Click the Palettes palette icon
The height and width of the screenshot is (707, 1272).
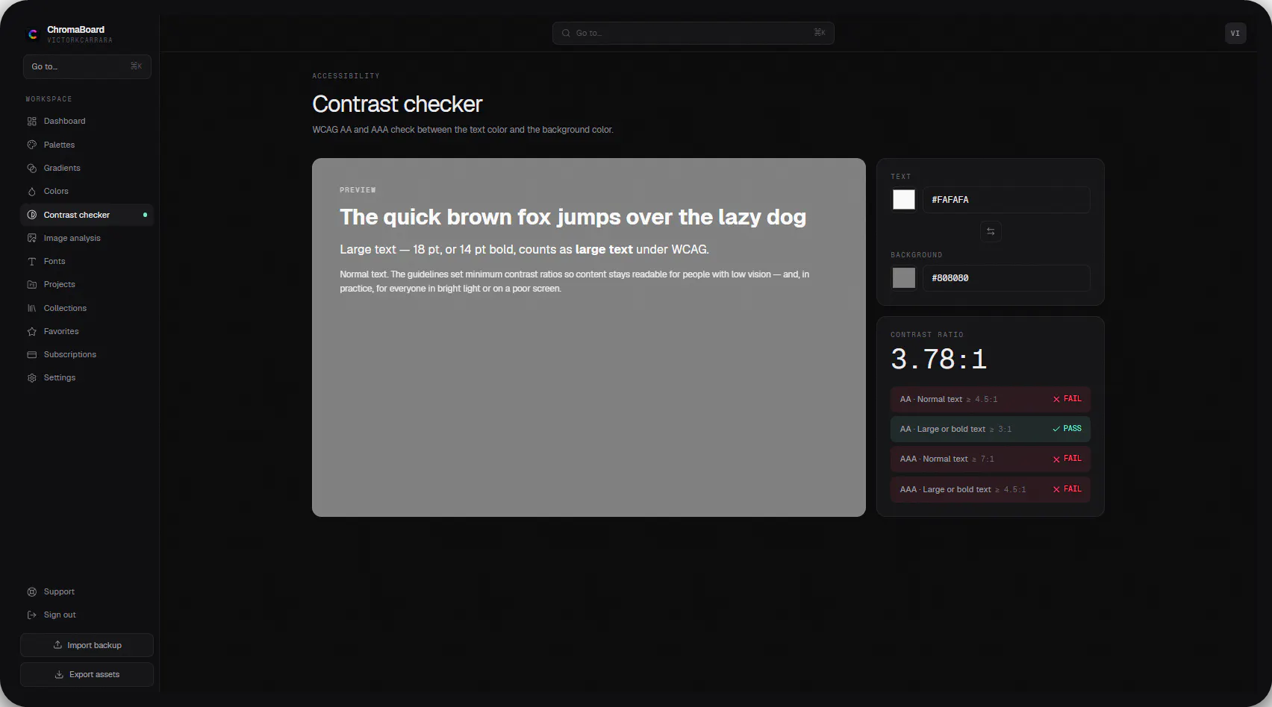pos(31,145)
